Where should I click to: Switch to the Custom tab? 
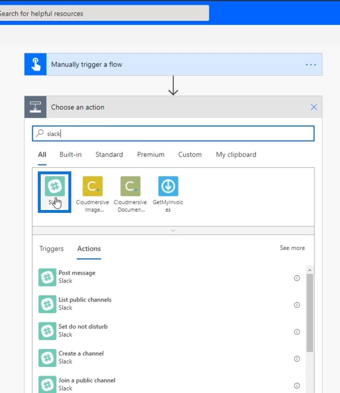(x=190, y=154)
